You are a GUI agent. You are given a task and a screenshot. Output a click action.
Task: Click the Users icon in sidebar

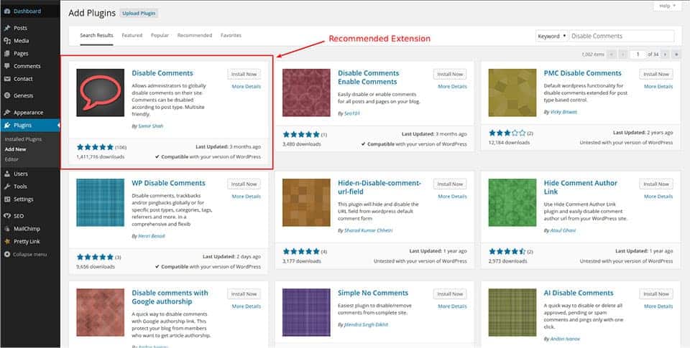pos(7,174)
